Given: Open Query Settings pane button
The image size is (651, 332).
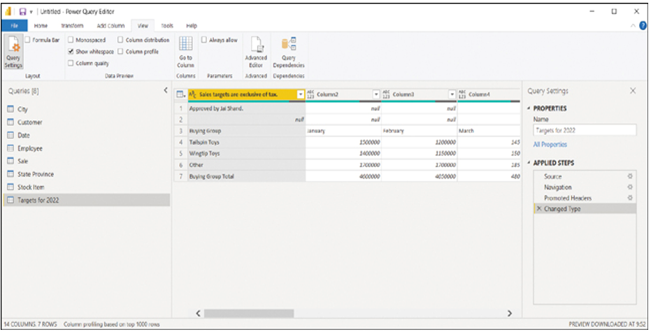Looking at the screenshot, I should click(x=13, y=52).
